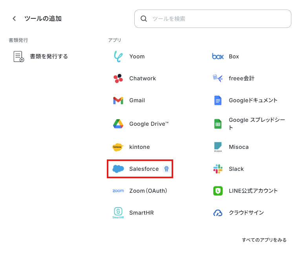Click the クラウドサイン cloud icon
Viewport: 300px width, 255px height.
218,213
